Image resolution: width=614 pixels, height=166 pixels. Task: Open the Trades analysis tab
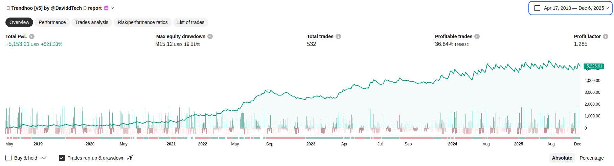(x=92, y=22)
